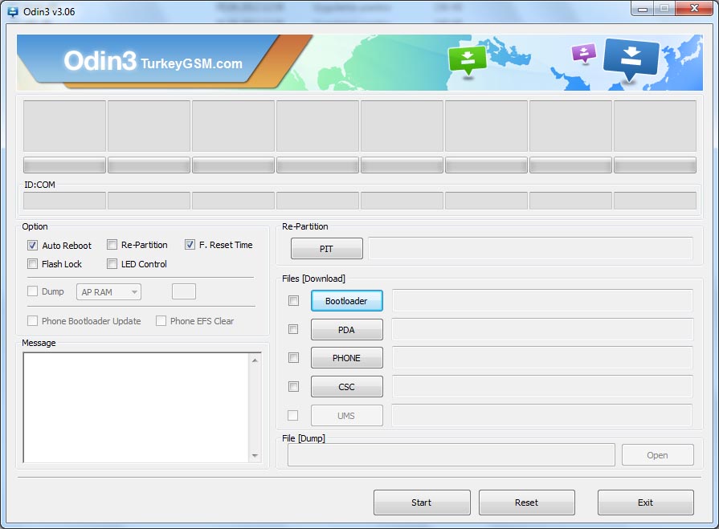Click the first device status box

64,126
